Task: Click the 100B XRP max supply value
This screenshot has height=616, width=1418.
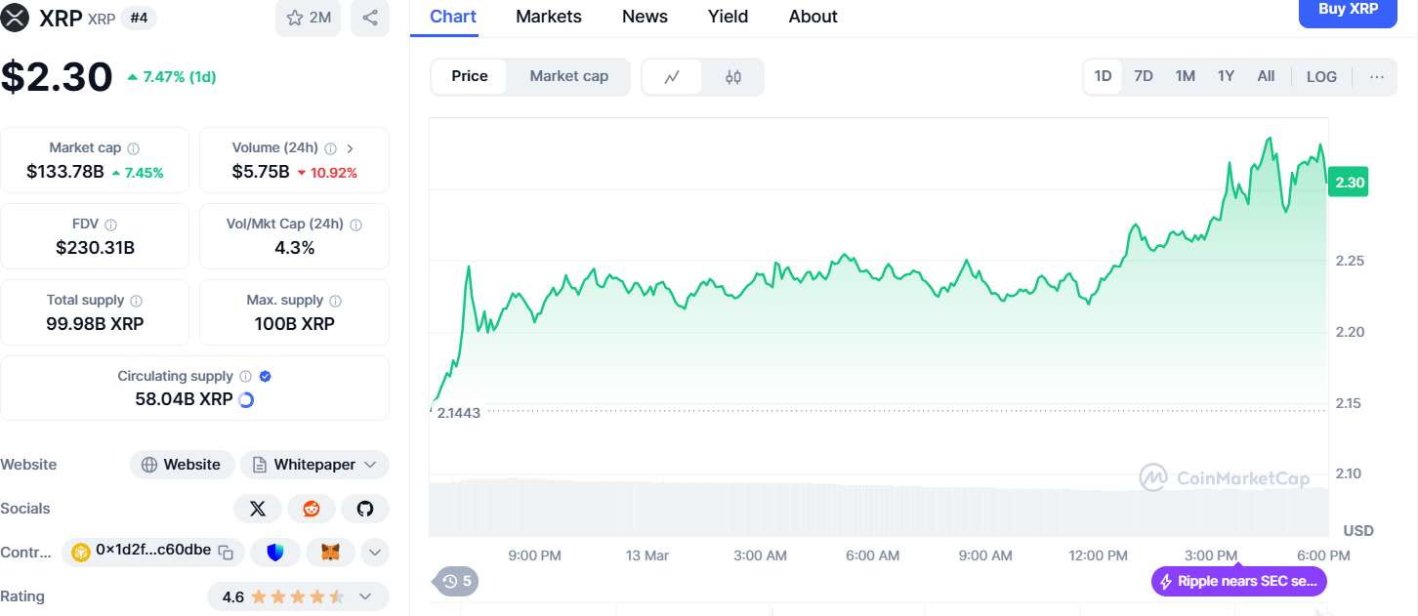Action: coord(294,324)
